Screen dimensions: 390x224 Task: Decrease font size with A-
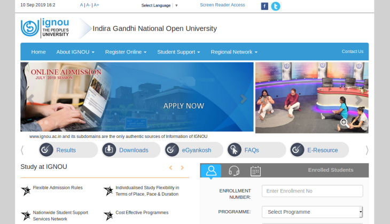point(88,5)
